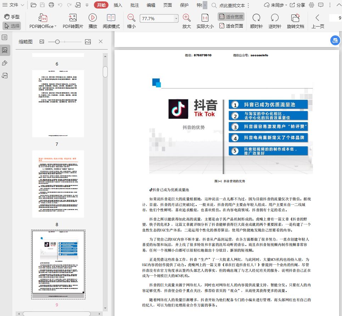Click the undo arrow icon
This screenshot has height=316, width=342.
pyautogui.click(x=60, y=5)
